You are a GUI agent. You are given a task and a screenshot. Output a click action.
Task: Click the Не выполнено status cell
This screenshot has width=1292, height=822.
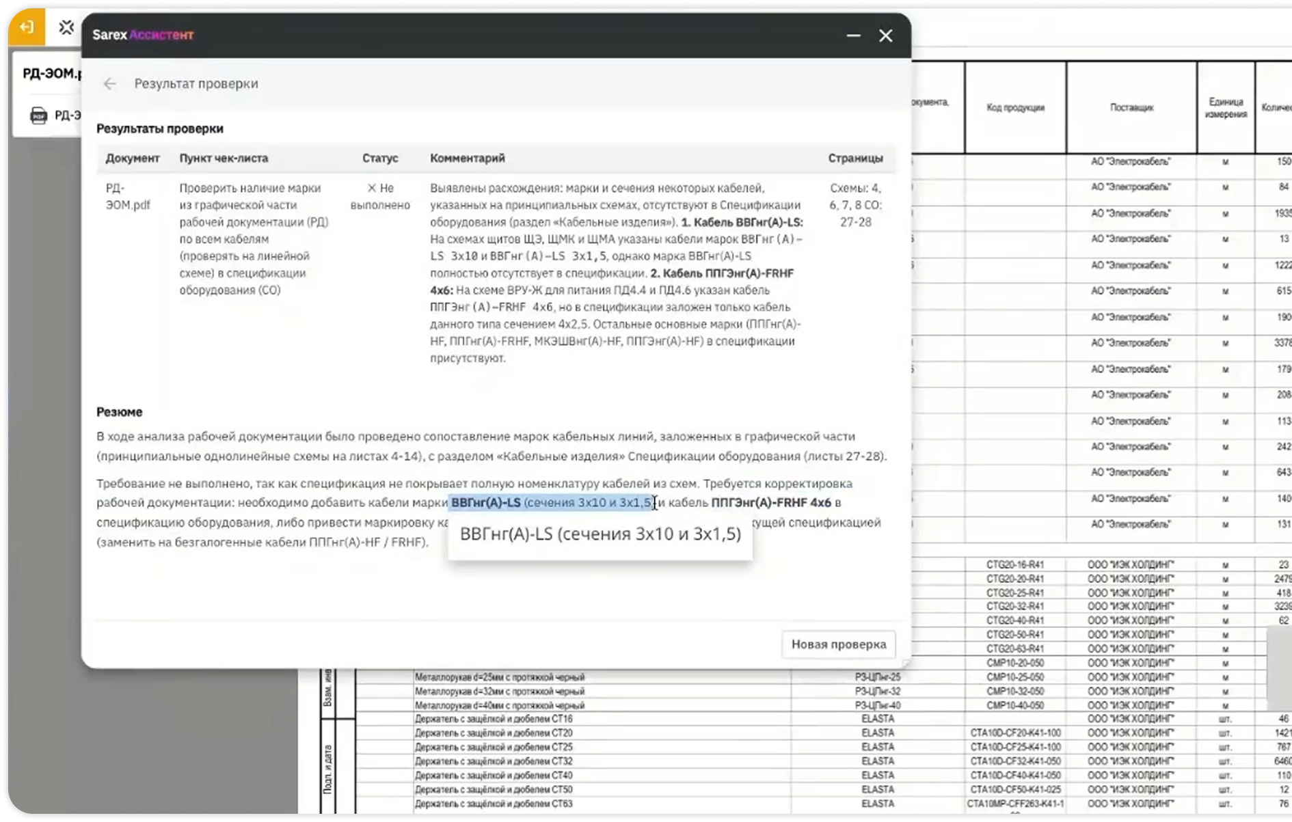[x=380, y=196]
